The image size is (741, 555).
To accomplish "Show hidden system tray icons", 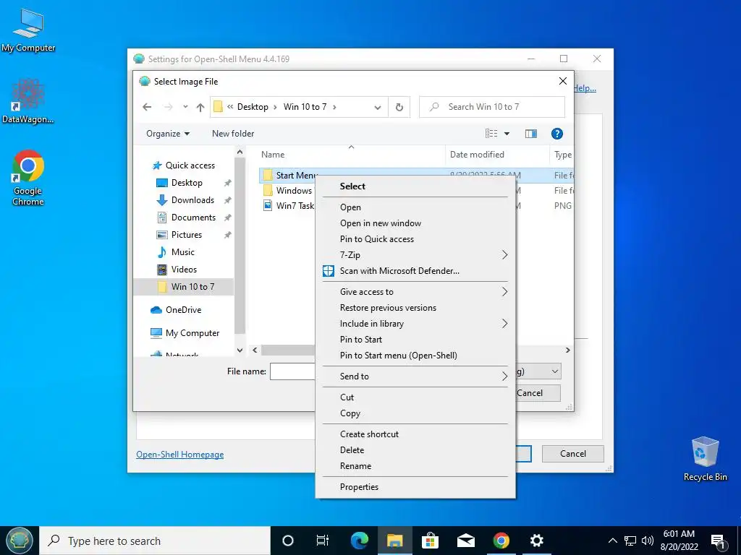I will (x=612, y=541).
